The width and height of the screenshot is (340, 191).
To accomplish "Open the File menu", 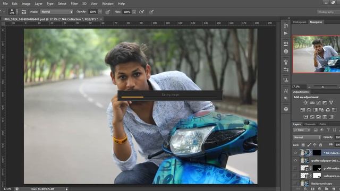I will [x=5, y=4].
